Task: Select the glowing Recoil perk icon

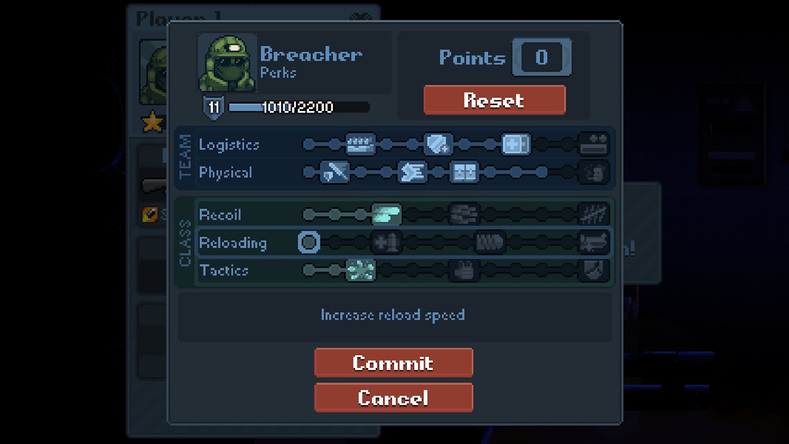Action: pyautogui.click(x=386, y=215)
